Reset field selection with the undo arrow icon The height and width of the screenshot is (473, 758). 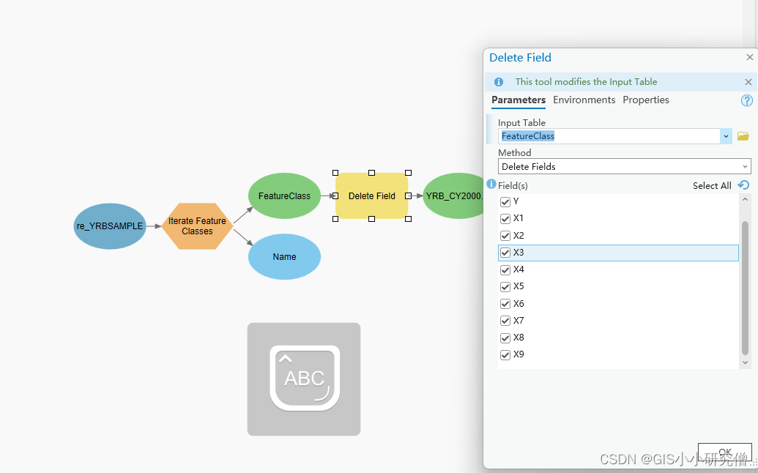click(743, 185)
